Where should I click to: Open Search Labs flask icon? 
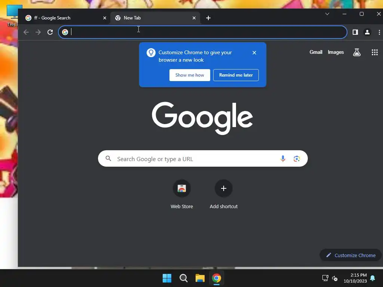356,52
